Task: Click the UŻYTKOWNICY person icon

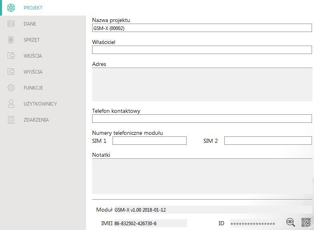Action: click(11, 104)
